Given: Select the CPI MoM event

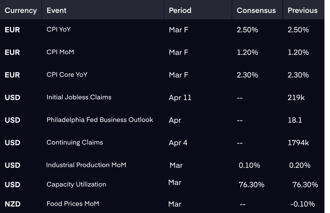Looking at the screenshot, I should click(x=60, y=52).
